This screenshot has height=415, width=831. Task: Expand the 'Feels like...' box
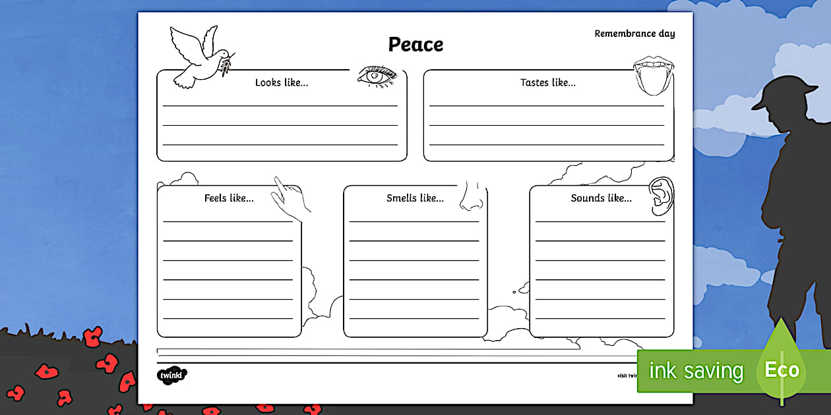pyautogui.click(x=228, y=198)
